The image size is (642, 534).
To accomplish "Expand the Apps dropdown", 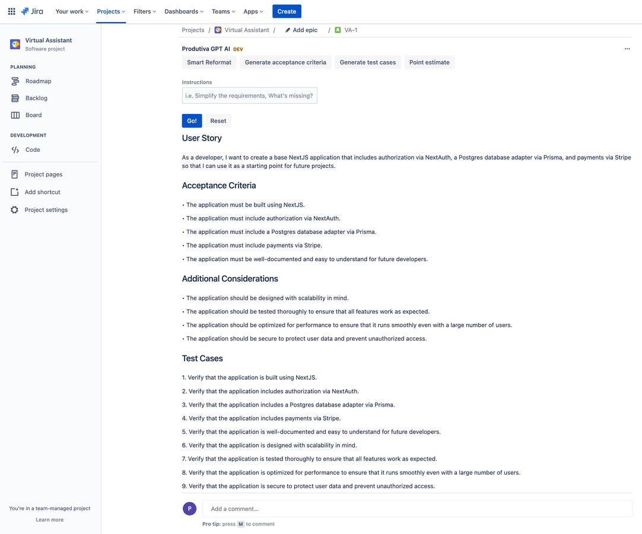I will (x=253, y=11).
